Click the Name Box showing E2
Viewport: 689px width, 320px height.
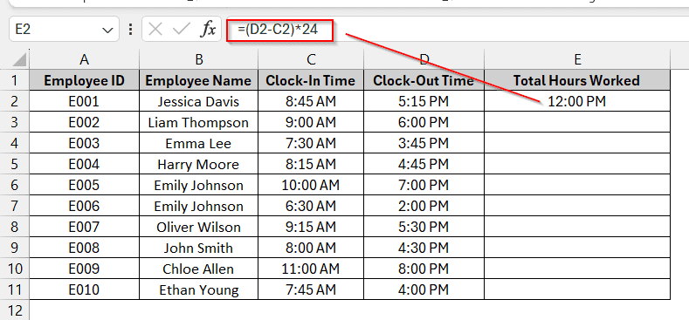[64, 30]
